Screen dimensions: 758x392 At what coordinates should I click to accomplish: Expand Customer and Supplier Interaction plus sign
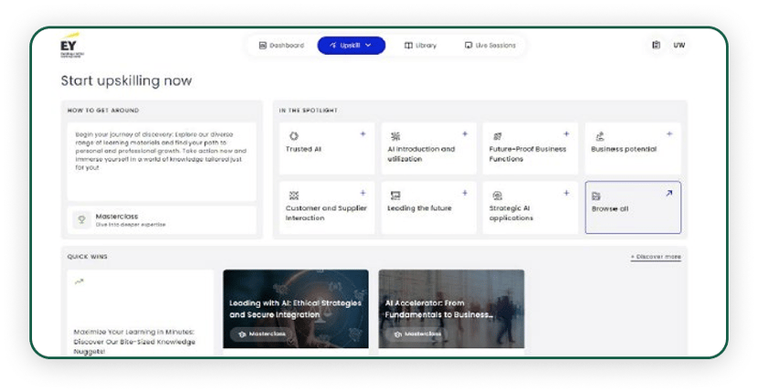click(363, 193)
